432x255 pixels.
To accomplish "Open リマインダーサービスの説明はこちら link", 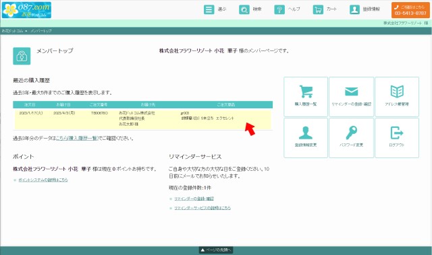I will (202, 208).
